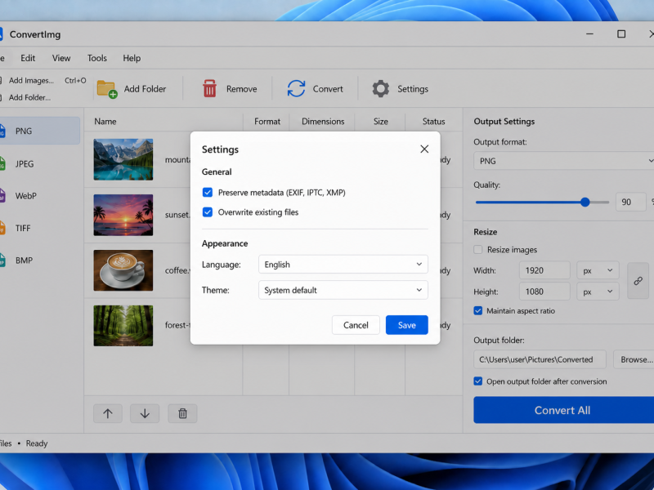Screen dimensions: 654x490
Task: Sort by the Format column header
Action: 267,121
